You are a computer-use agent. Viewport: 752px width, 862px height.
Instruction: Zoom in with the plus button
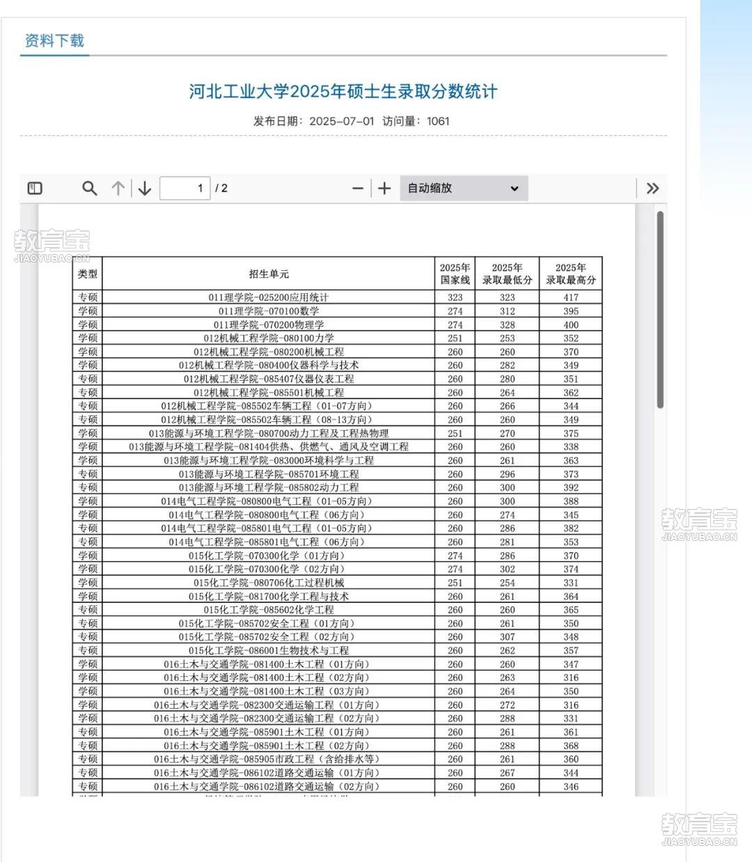point(384,188)
